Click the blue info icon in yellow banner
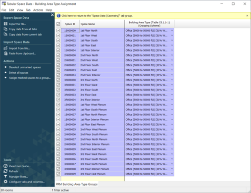Image resolution: width=251 pixels, height=193 pixels. click(x=58, y=16)
